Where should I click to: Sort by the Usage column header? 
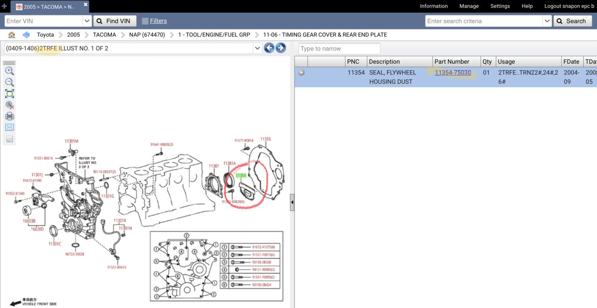(528, 62)
